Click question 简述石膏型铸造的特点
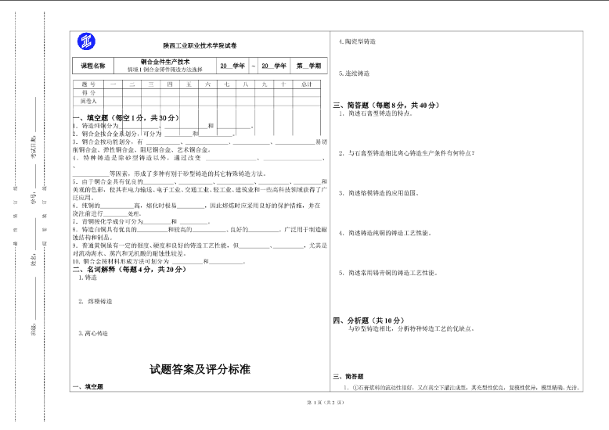The width and height of the screenshot is (609, 430). pyautogui.click(x=375, y=113)
